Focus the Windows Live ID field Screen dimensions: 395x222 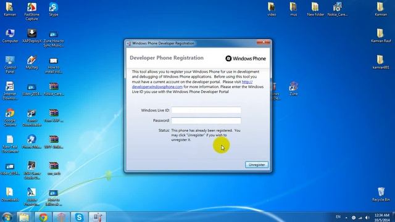pos(206,110)
